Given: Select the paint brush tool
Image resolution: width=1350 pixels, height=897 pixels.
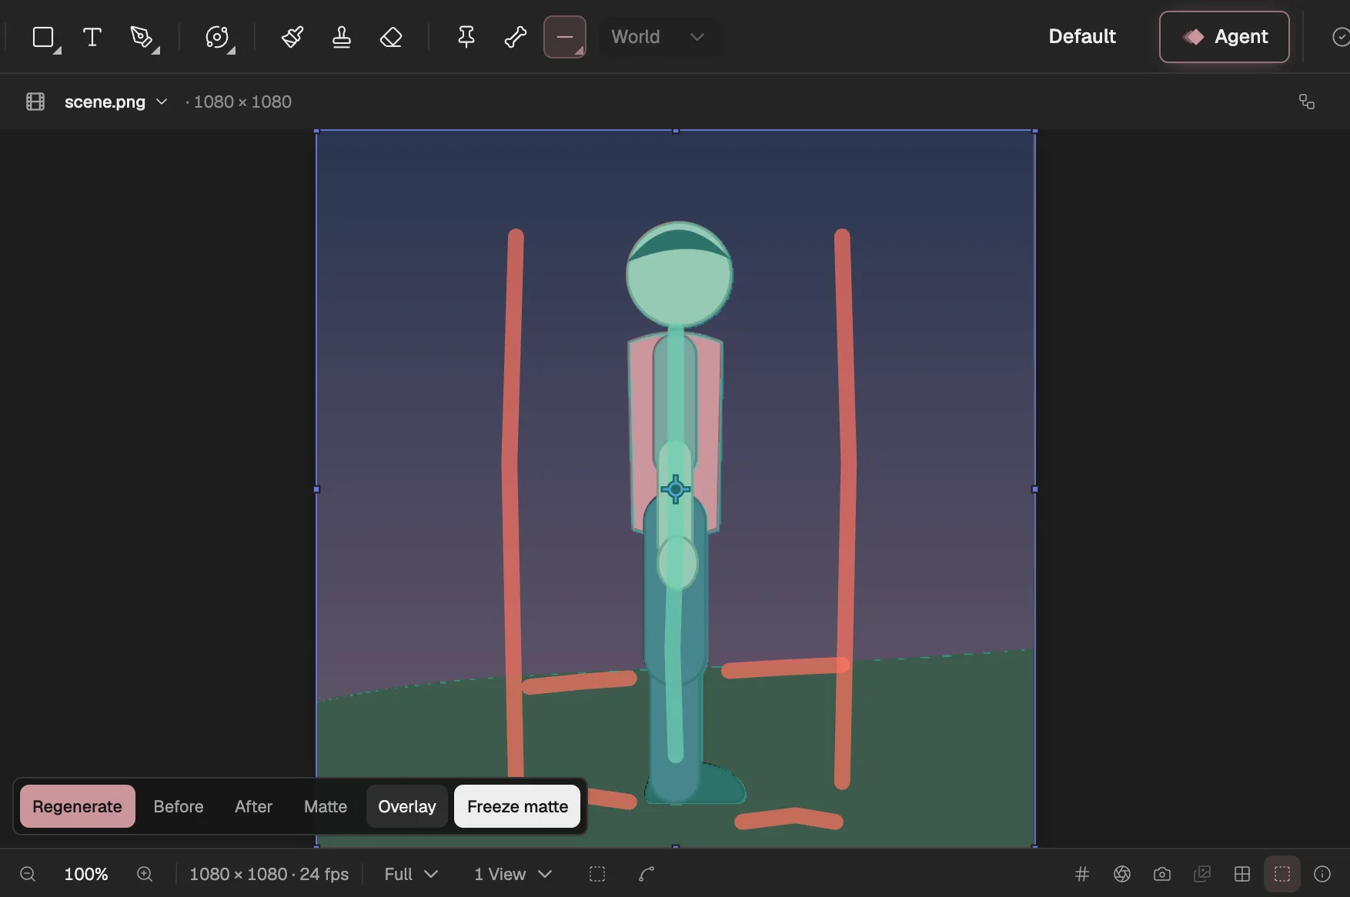Looking at the screenshot, I should point(292,37).
